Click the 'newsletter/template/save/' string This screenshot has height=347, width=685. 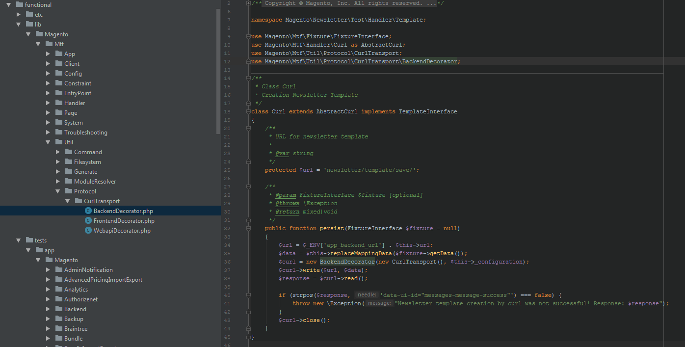[369, 170]
